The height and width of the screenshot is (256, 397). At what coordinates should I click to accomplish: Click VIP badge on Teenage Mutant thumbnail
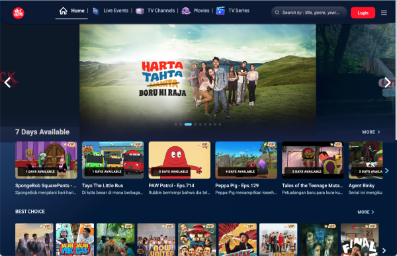(337, 144)
